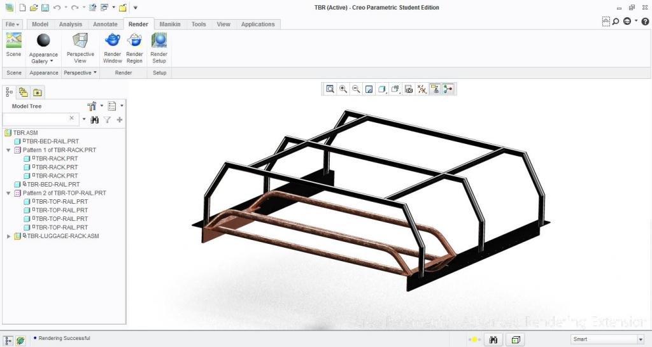Open the Favorites navigator tab
The width and height of the screenshot is (652, 347).
point(38,92)
